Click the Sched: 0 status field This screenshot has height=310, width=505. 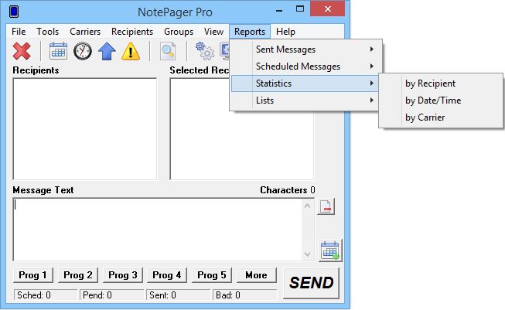[46, 295]
